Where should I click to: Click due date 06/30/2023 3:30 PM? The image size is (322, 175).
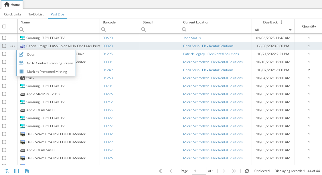273,46
